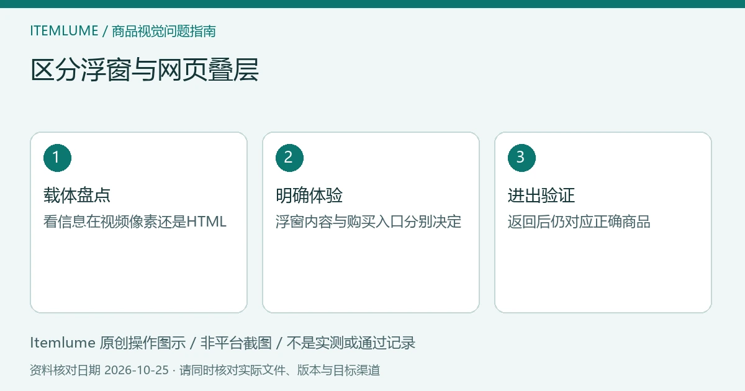Click the text 返回后仍对应正确商品
The height and width of the screenshot is (391, 745).
(x=579, y=222)
